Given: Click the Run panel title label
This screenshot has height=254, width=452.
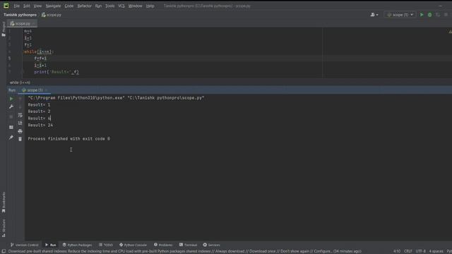Looking at the screenshot, I should pyautogui.click(x=12, y=90).
